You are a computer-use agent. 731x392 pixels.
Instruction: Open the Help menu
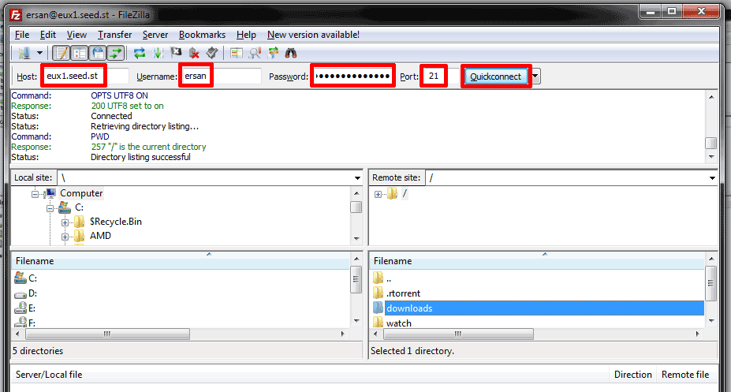click(246, 35)
